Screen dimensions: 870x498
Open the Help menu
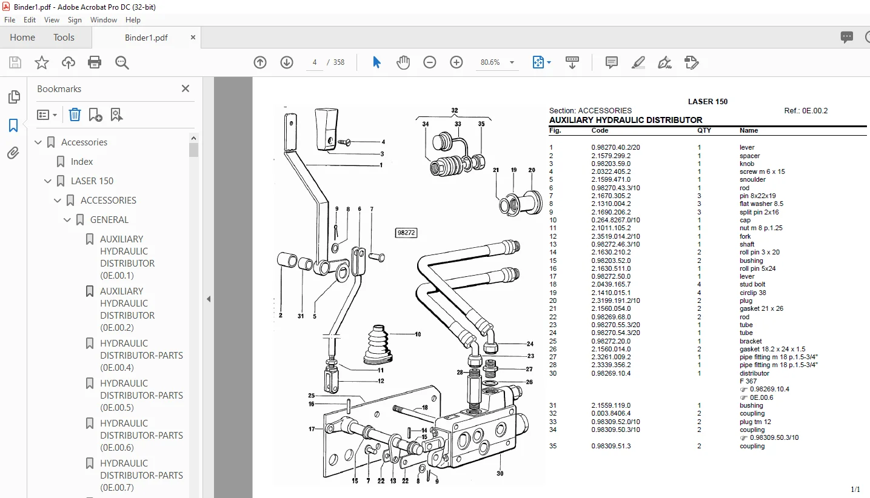(133, 19)
